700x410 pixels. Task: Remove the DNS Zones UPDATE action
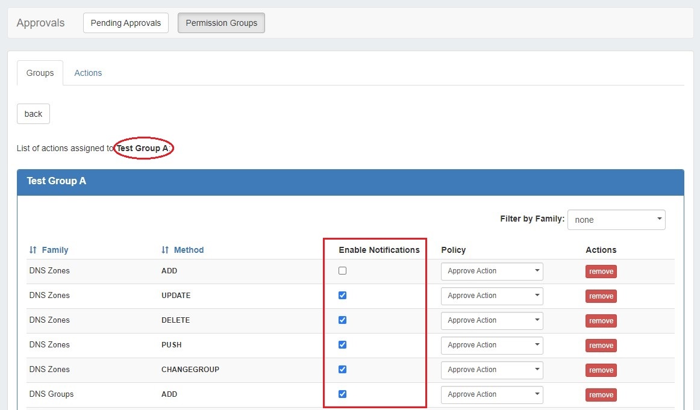tap(601, 296)
